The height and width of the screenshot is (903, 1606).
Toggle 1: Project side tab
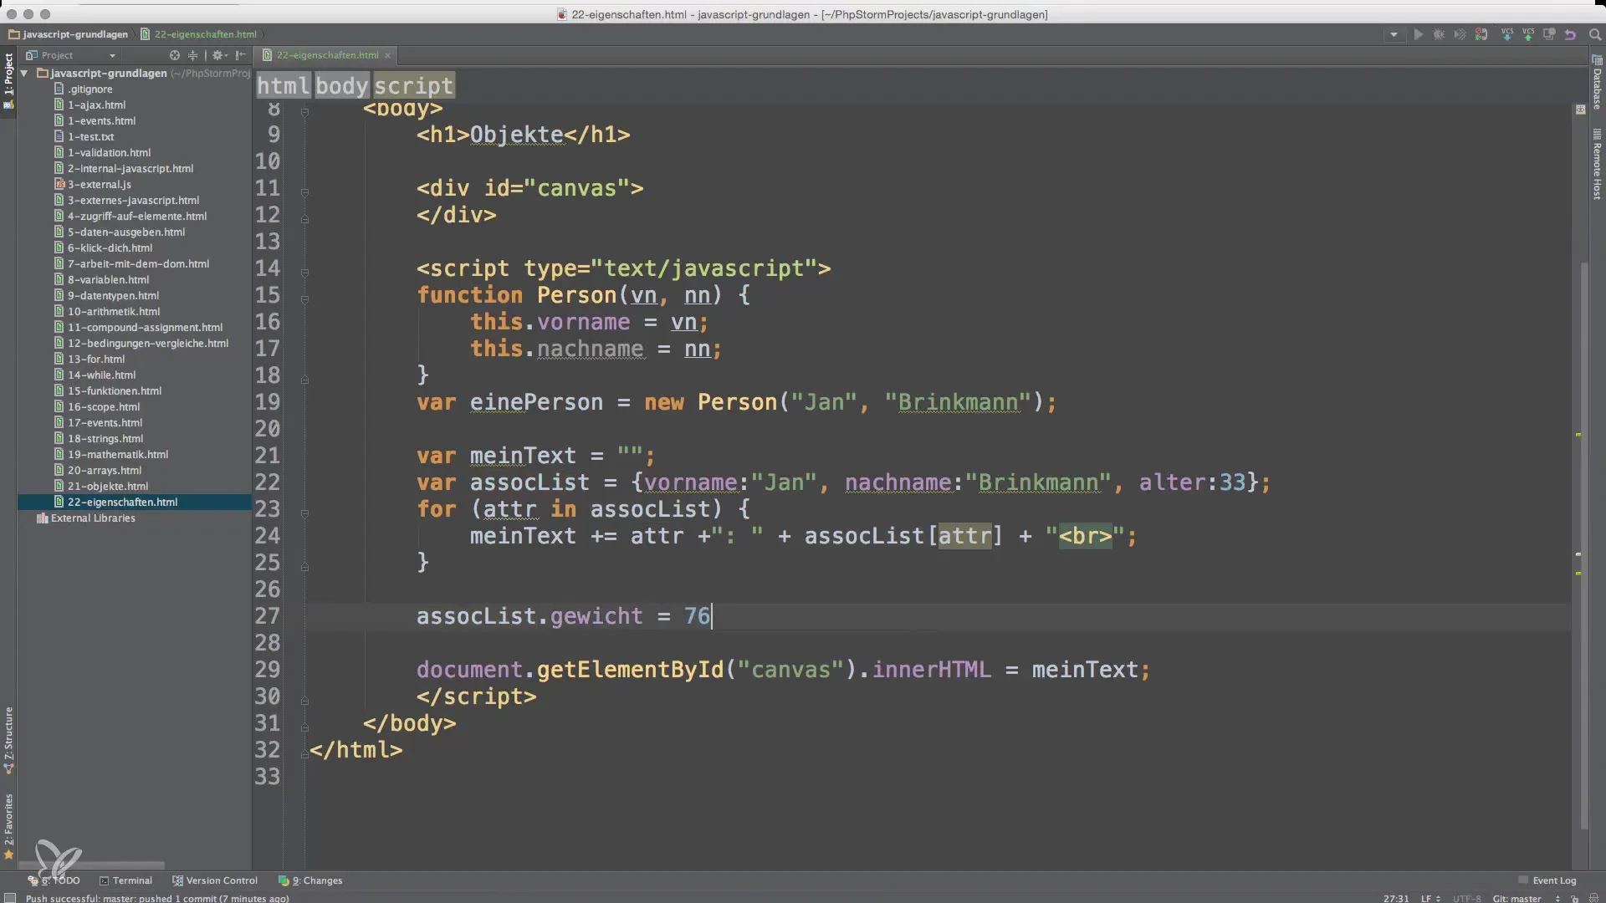[8, 81]
